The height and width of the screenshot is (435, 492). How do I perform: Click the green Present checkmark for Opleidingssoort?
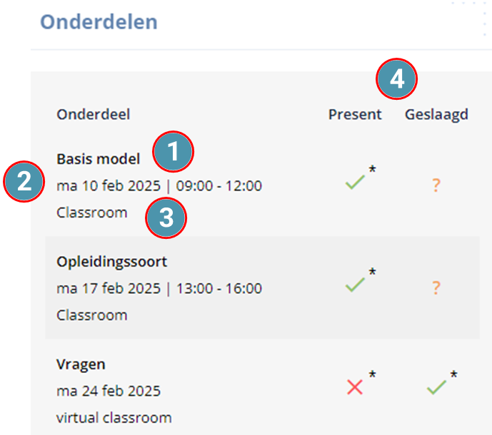tap(355, 285)
